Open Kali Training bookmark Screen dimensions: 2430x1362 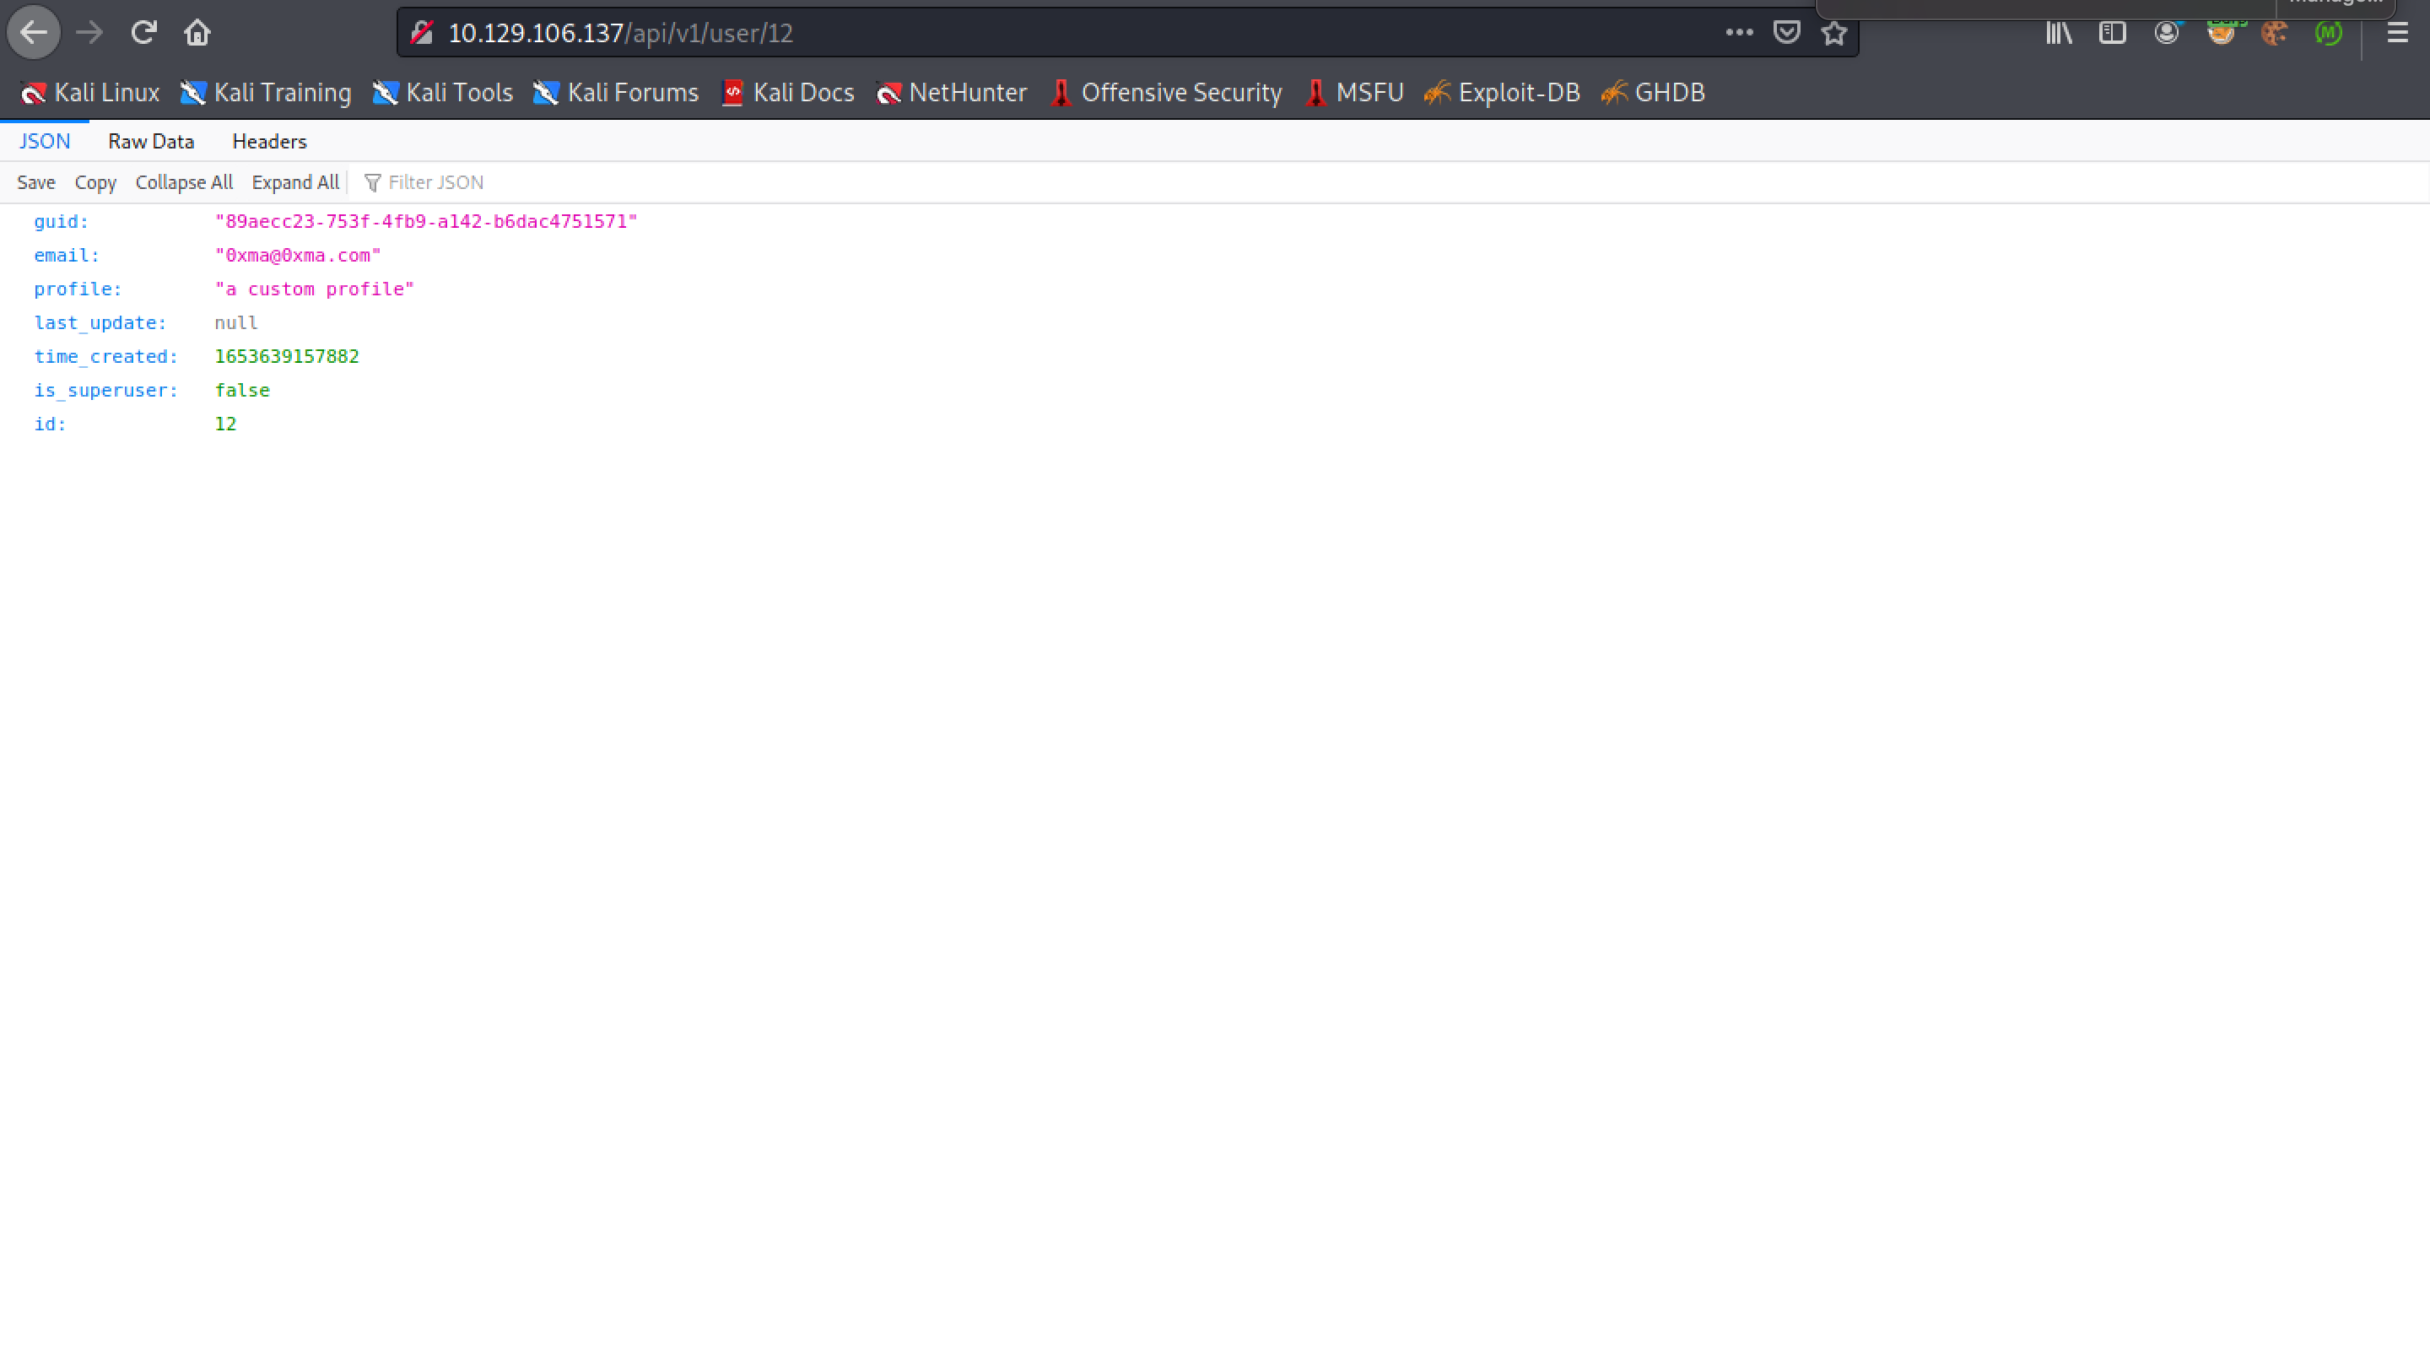[x=265, y=93]
